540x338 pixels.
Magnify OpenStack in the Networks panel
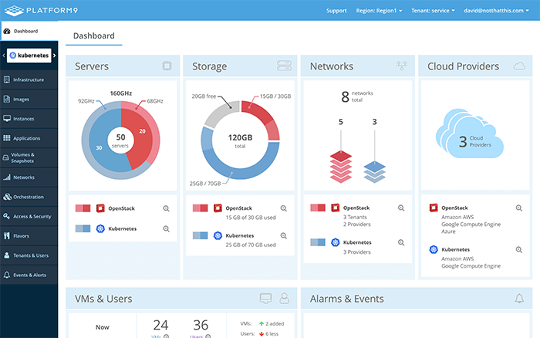pyautogui.click(x=401, y=208)
